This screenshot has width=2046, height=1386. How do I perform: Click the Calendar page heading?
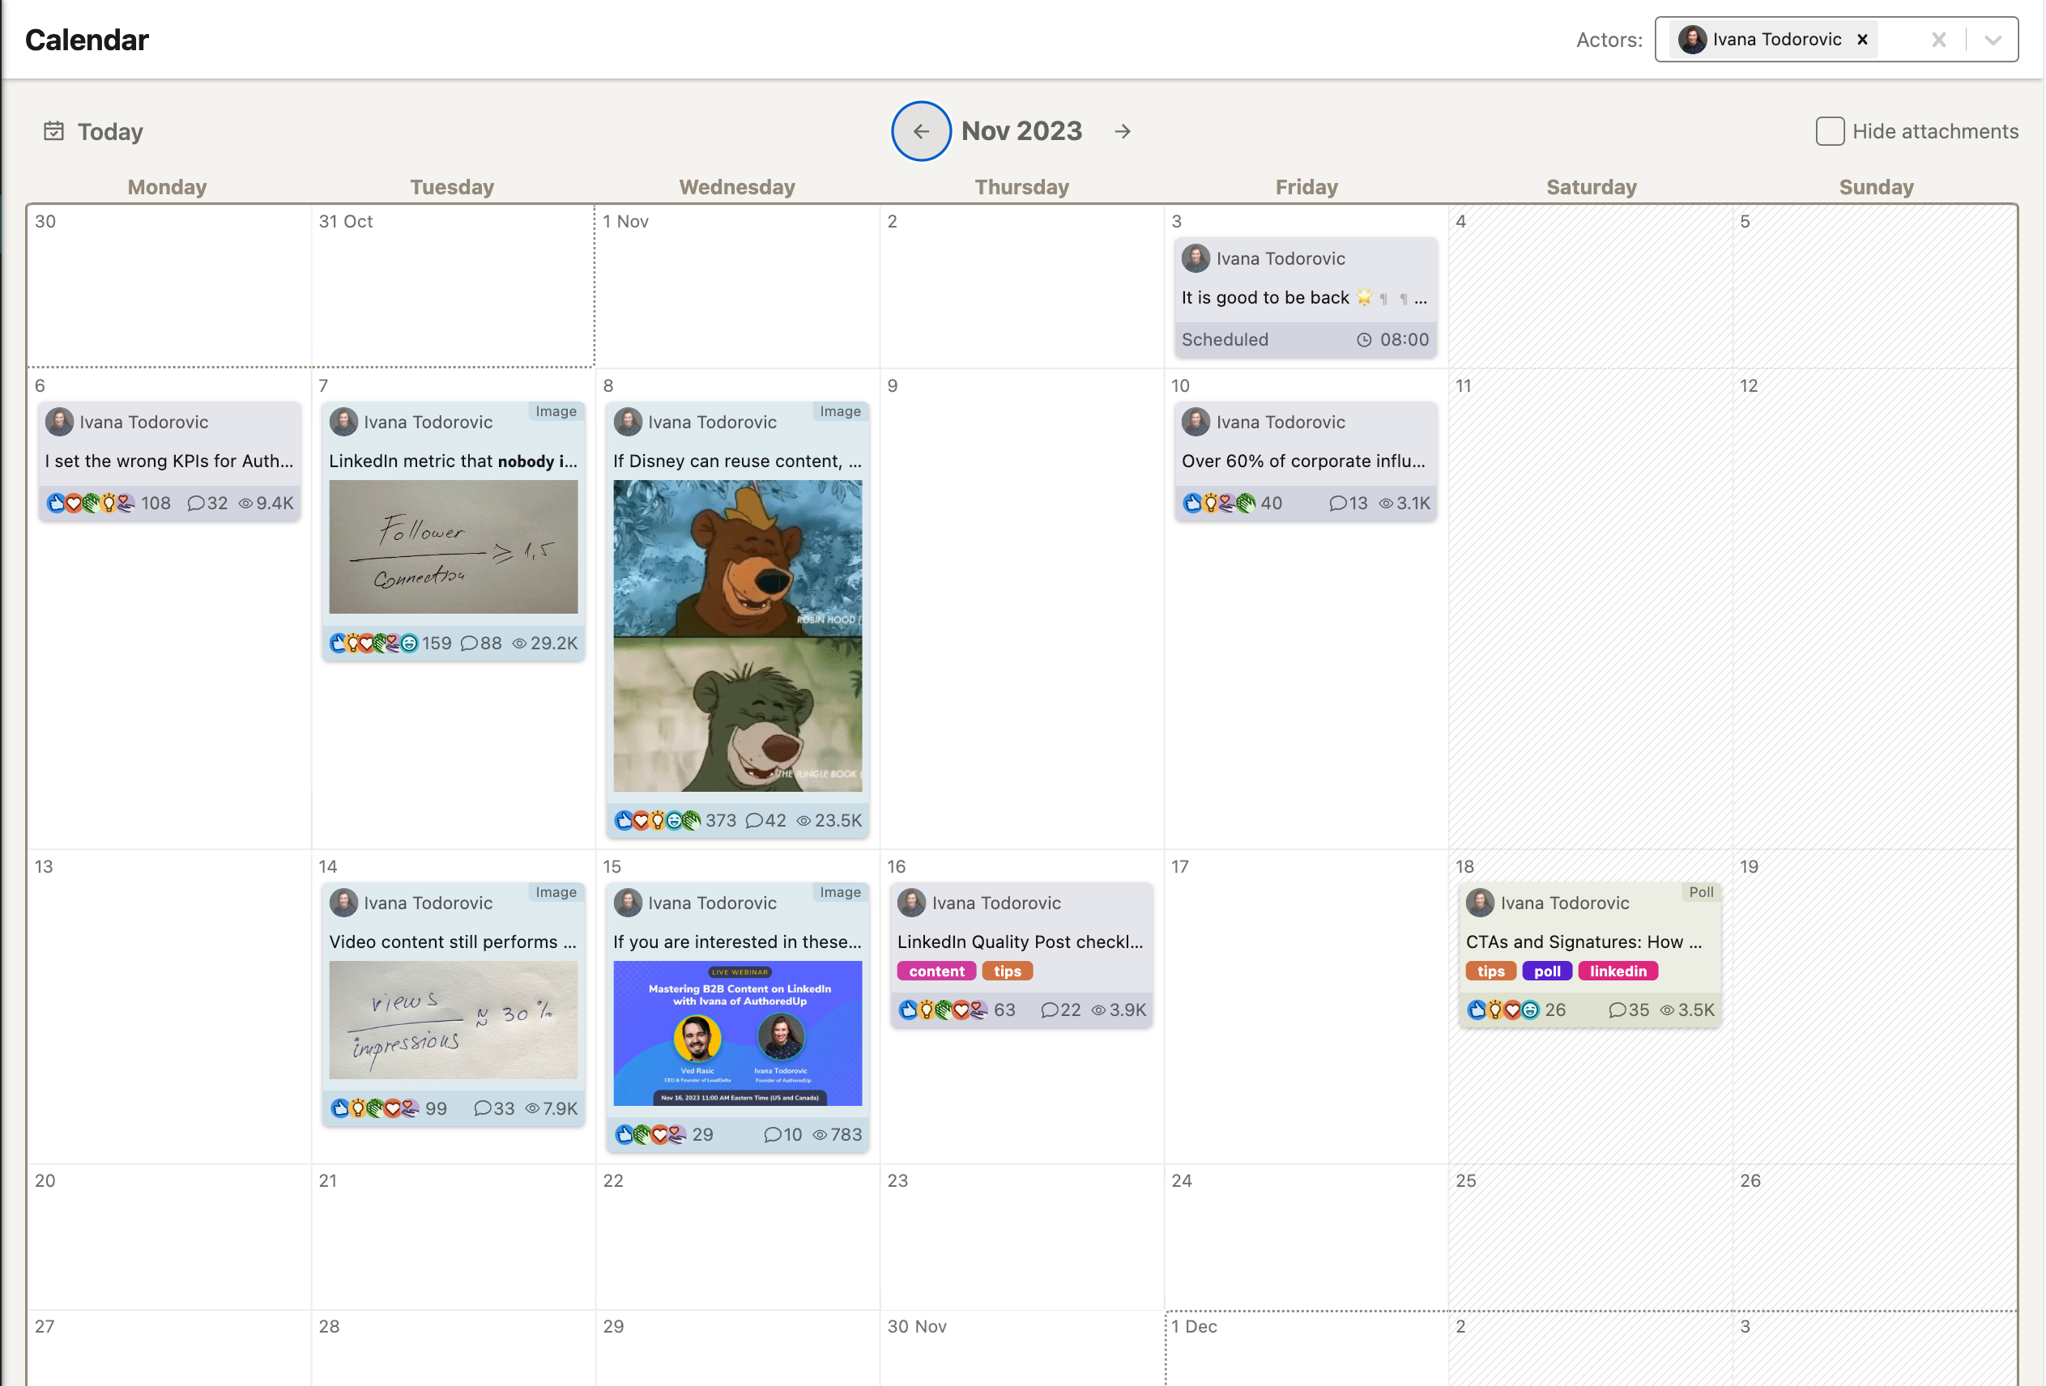point(87,40)
